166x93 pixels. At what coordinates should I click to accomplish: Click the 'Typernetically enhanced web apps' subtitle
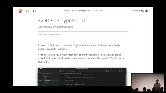(x=55, y=27)
